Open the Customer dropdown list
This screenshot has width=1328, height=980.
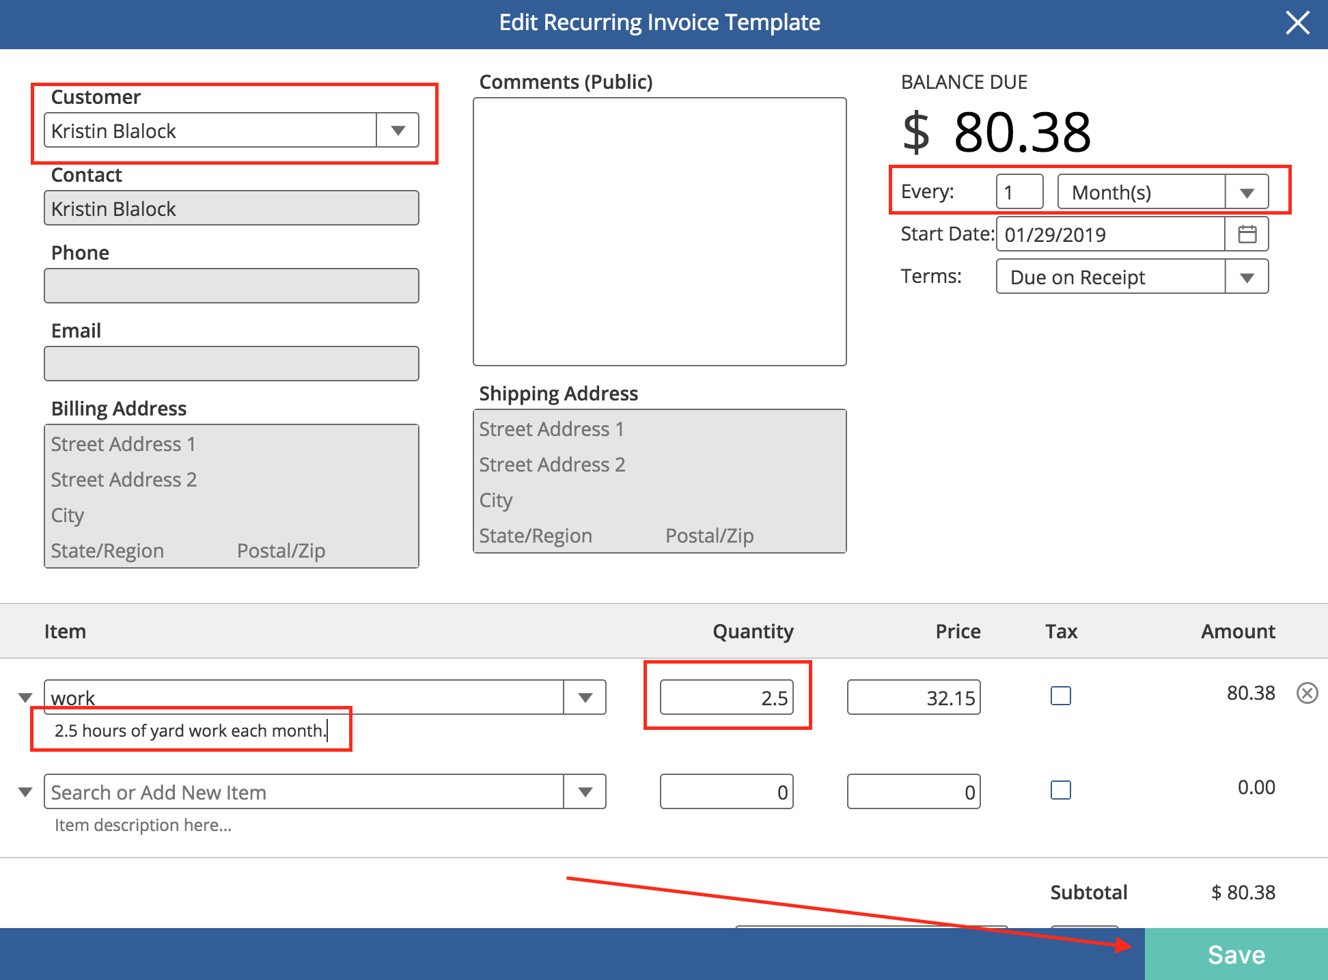coord(398,130)
